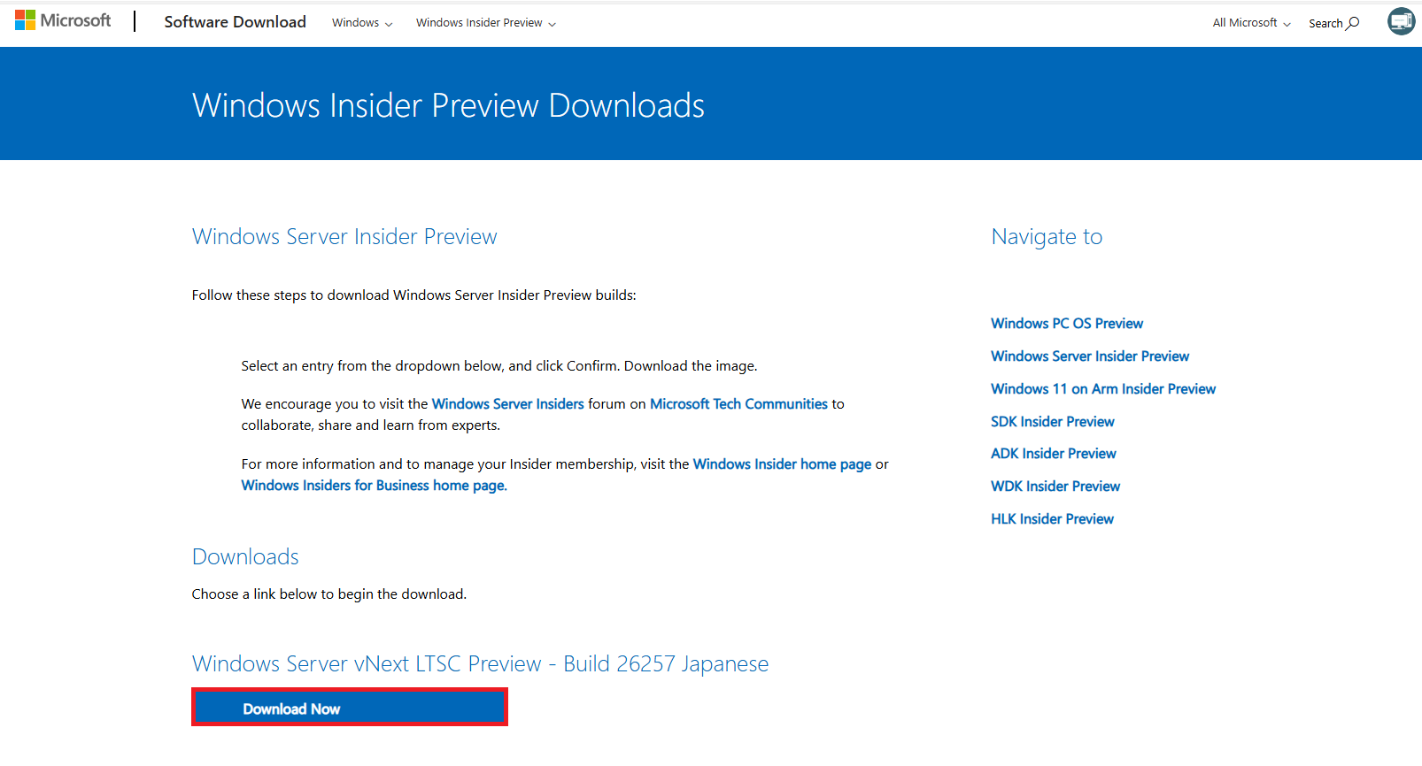
Task: Navigate to WDK Insider Preview
Action: click(x=1055, y=486)
